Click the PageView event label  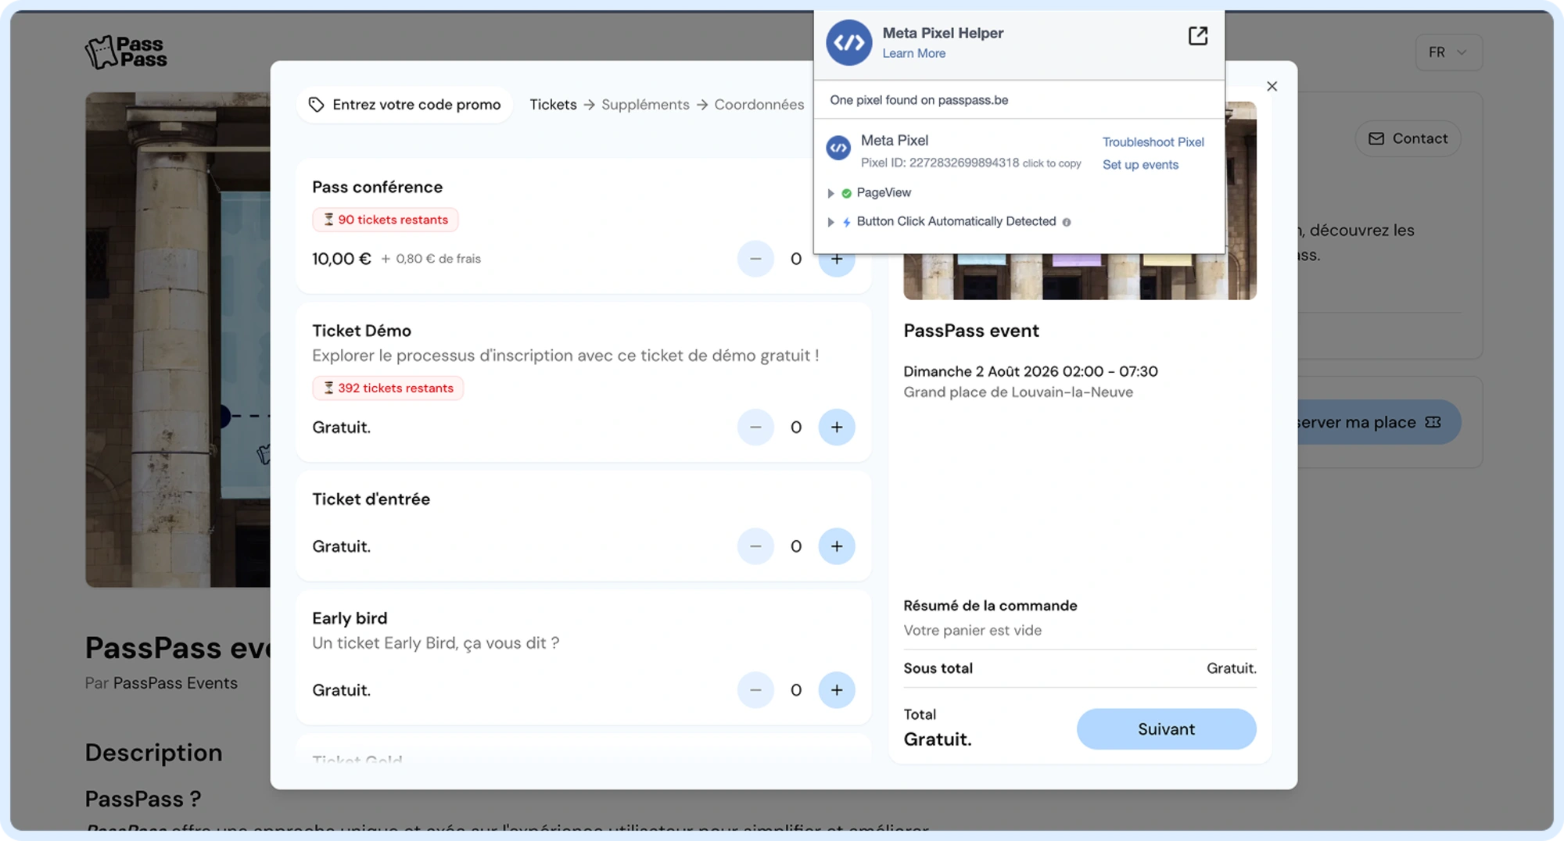pyautogui.click(x=884, y=193)
